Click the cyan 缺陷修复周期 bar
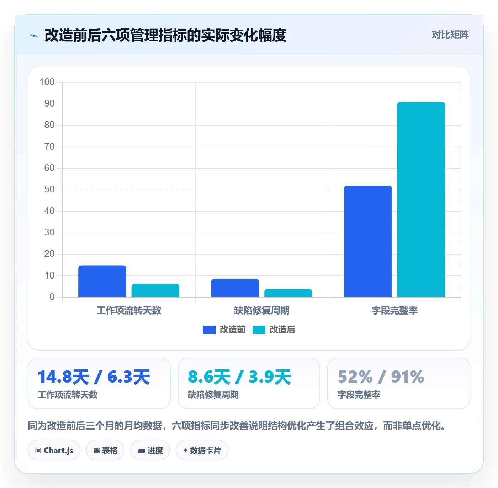498x488 pixels. (288, 293)
